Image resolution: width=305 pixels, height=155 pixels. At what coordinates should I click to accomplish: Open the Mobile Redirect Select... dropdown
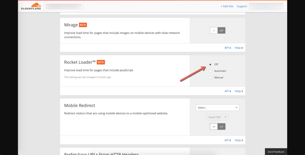(x=218, y=107)
